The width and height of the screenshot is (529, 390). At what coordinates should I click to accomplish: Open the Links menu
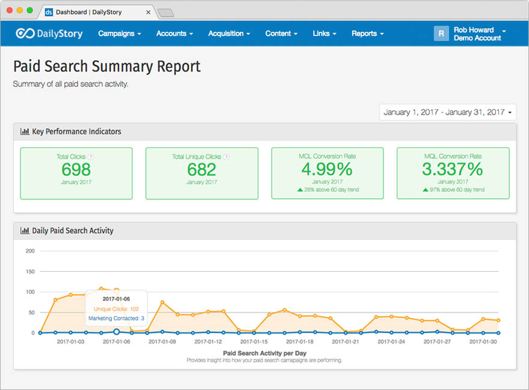click(324, 34)
